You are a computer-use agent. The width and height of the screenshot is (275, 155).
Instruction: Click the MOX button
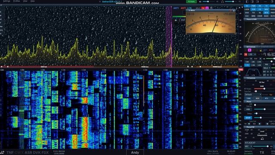(x=257, y=99)
